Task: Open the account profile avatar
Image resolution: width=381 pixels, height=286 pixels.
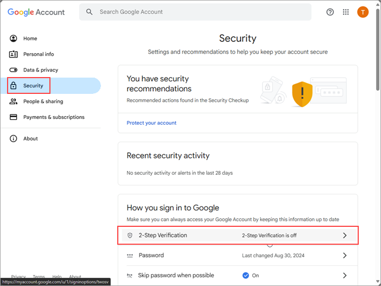Action: pyautogui.click(x=363, y=12)
